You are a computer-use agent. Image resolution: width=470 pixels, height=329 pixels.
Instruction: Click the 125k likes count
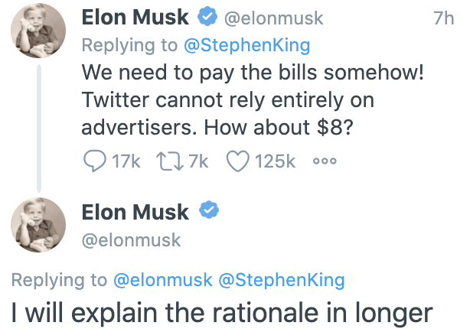tap(276, 161)
